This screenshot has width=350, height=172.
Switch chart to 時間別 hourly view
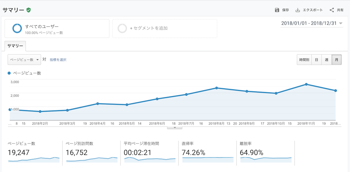[x=304, y=60]
